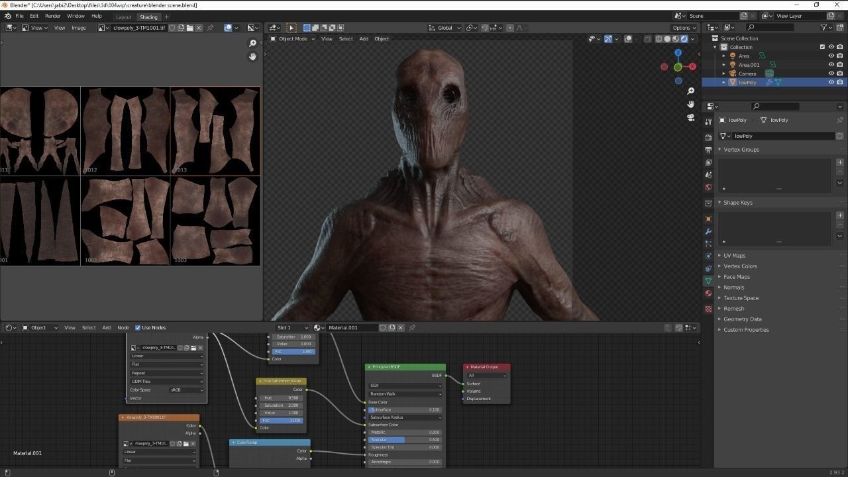The height and width of the screenshot is (477, 848).
Task: Hide the lowPoly object in viewport
Action: pyautogui.click(x=831, y=82)
